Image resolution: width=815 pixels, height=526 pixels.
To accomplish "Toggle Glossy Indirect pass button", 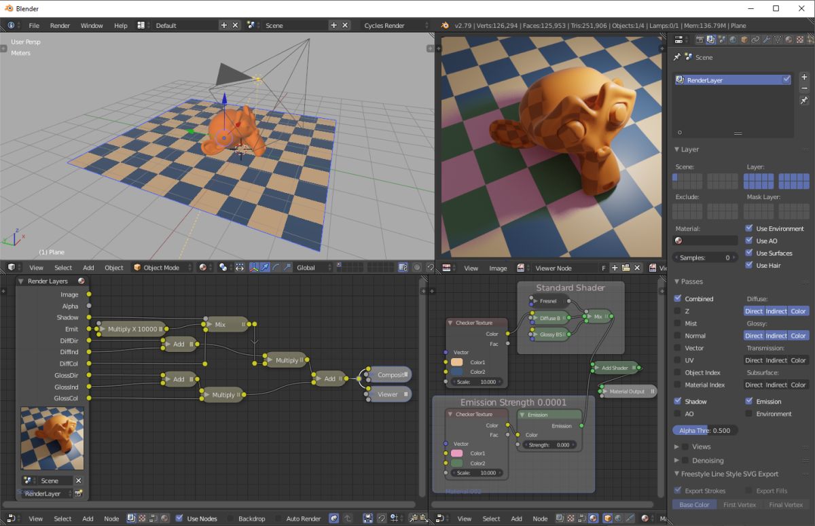I will (776, 335).
